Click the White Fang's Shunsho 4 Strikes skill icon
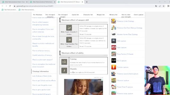The width and height of the screenshot is (170, 95). click(69, 28)
